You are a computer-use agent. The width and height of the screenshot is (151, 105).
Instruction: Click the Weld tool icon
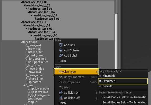click(x=61, y=87)
